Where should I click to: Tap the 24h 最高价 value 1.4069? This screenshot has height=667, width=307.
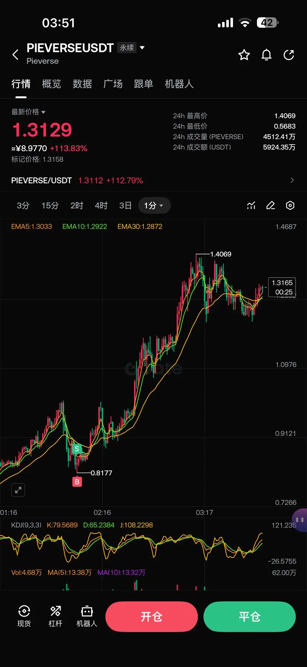coord(285,116)
